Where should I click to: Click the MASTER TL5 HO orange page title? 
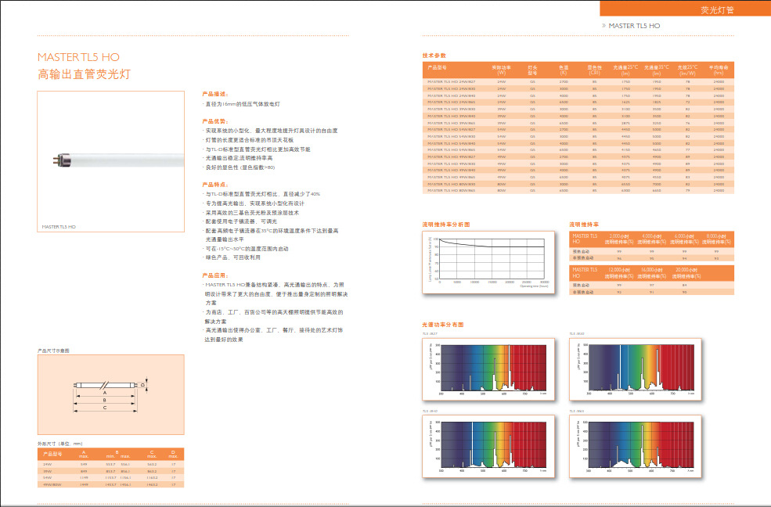(78, 57)
